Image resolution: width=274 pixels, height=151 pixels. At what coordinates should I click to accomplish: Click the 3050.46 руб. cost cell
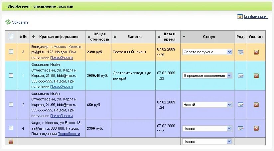(97, 75)
